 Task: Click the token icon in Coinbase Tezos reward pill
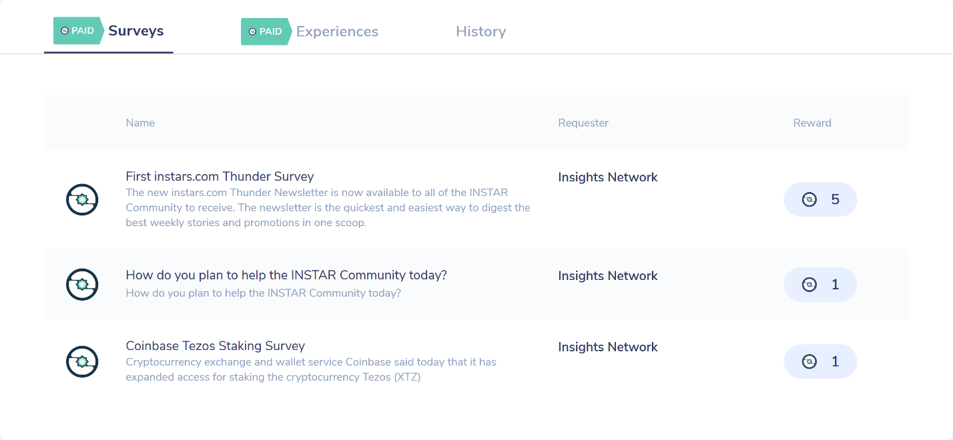coord(809,362)
